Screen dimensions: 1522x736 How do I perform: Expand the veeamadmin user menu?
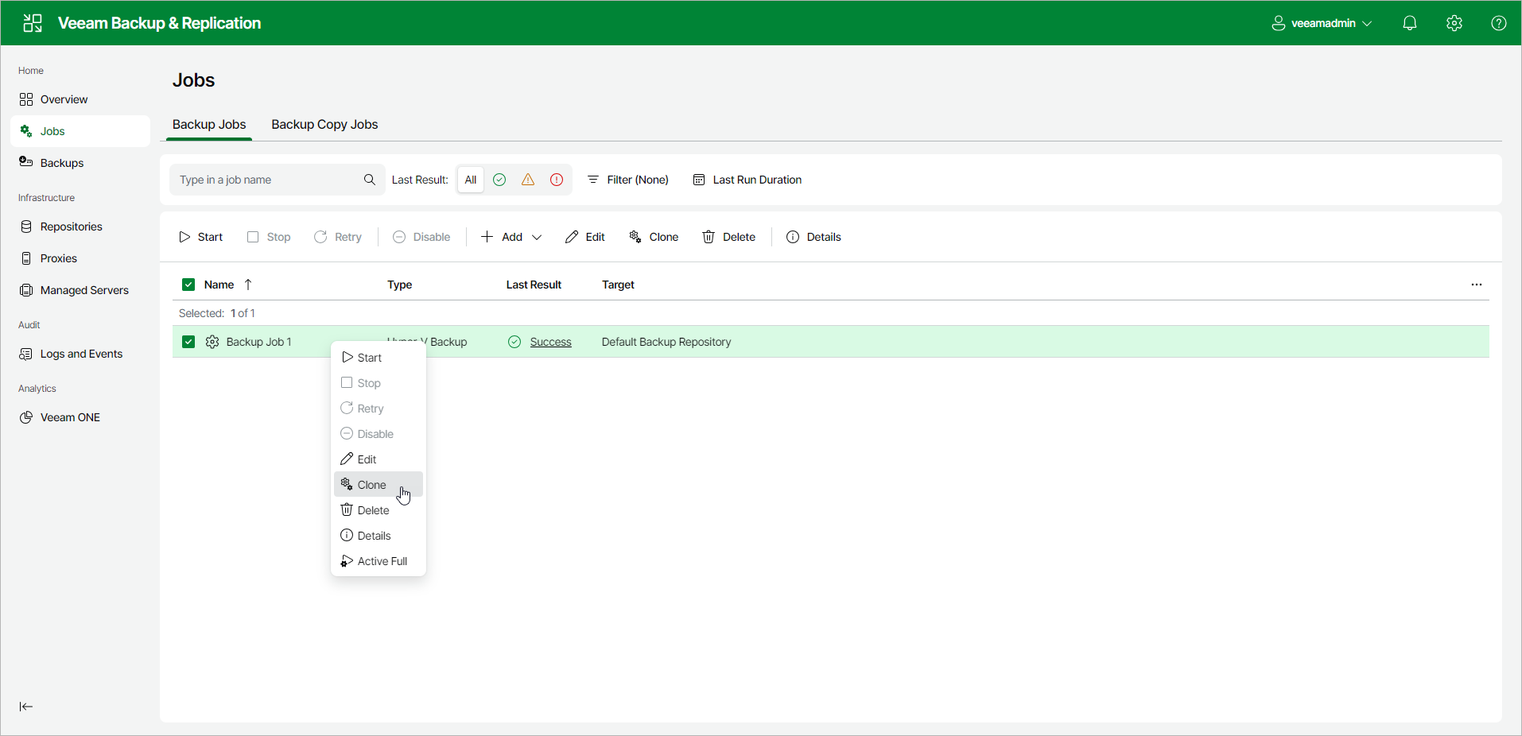coord(1322,23)
